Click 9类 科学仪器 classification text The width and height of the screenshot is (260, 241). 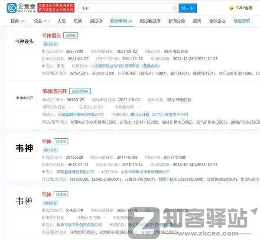click(175, 157)
